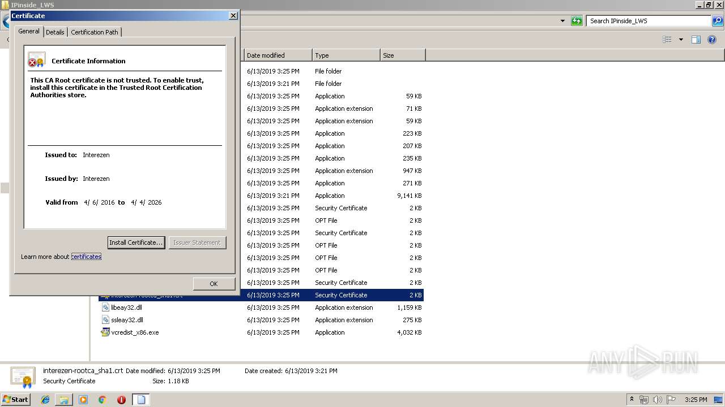Sort files by Date modified column
This screenshot has width=725, height=407.
[x=278, y=55]
